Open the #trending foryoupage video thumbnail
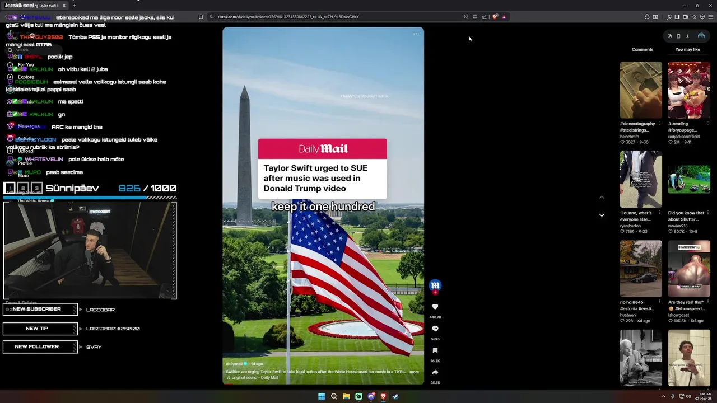The width and height of the screenshot is (717, 403). pos(689,90)
